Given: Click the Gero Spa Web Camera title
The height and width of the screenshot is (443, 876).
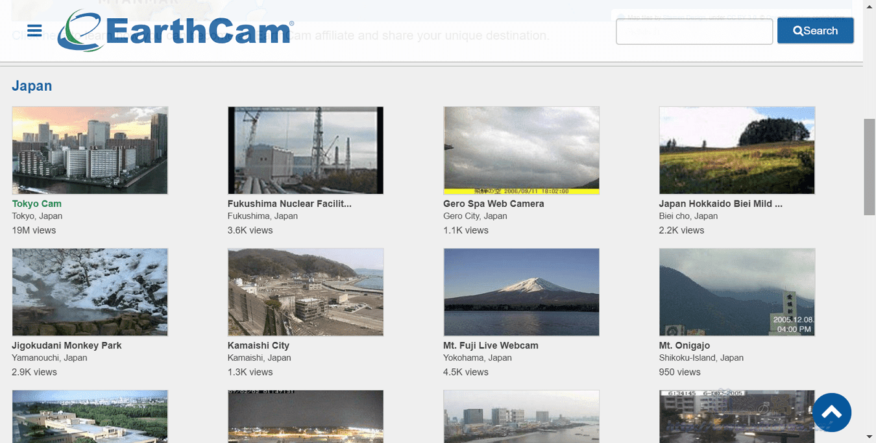Looking at the screenshot, I should [494, 204].
